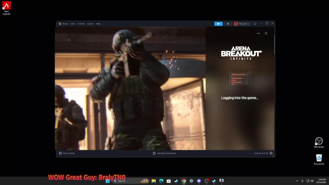Open the network tray icon
Image resolution: width=329 pixels, height=185 pixels.
(x=308, y=181)
